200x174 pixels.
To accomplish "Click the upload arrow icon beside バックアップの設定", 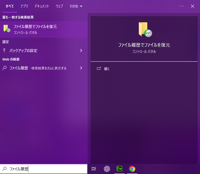I will (4, 50).
